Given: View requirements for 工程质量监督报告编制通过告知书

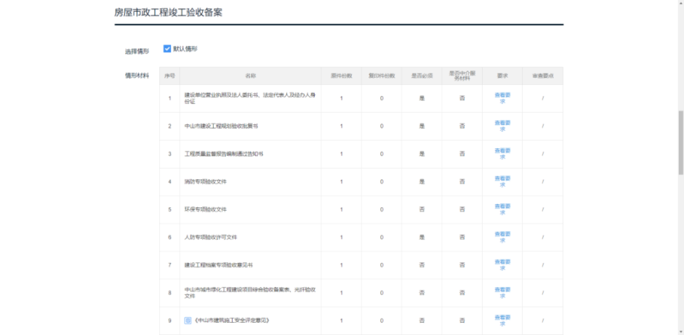Looking at the screenshot, I should point(502,153).
